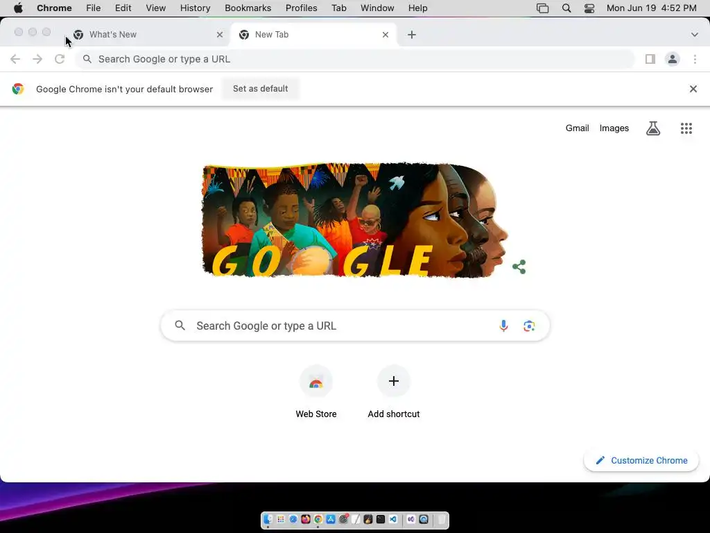Search by image with Google Lens

coord(529,326)
